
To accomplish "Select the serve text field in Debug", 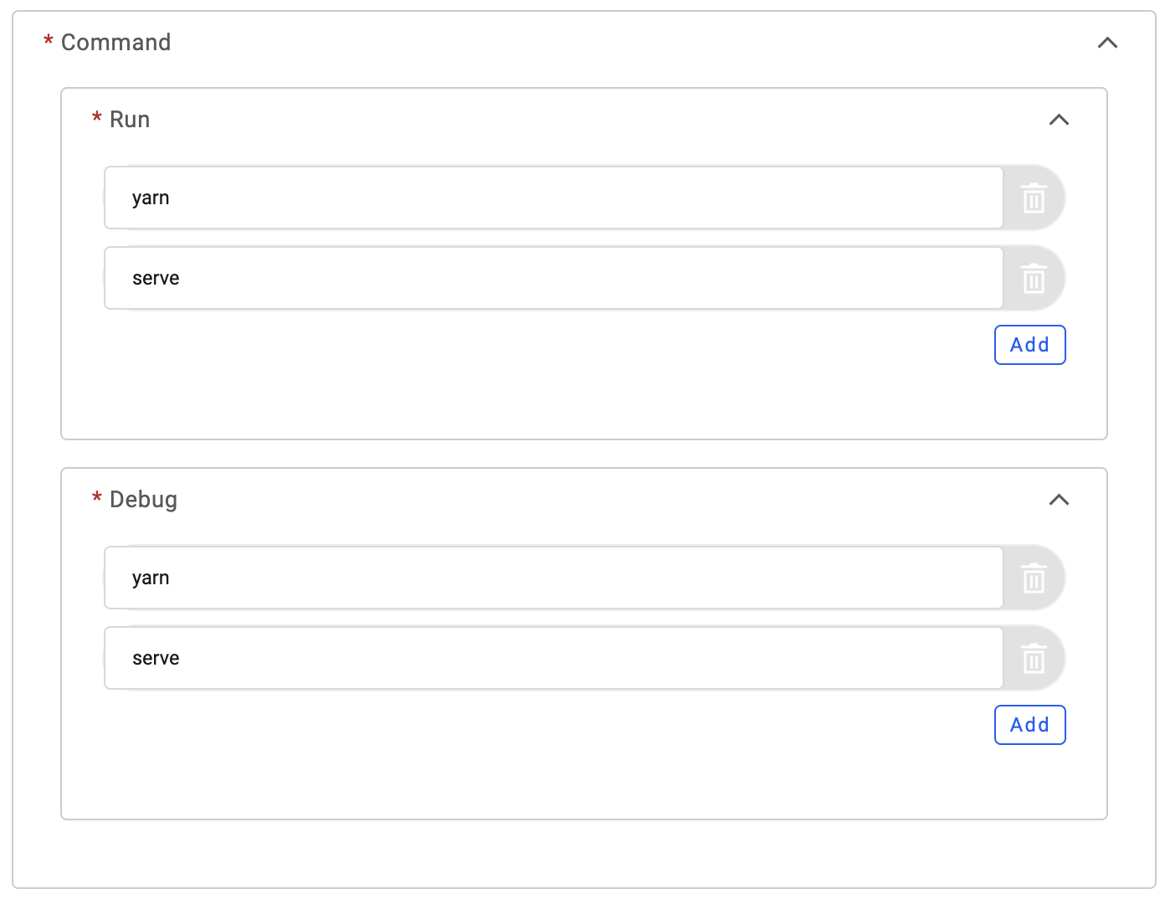I will pyautogui.click(x=553, y=658).
